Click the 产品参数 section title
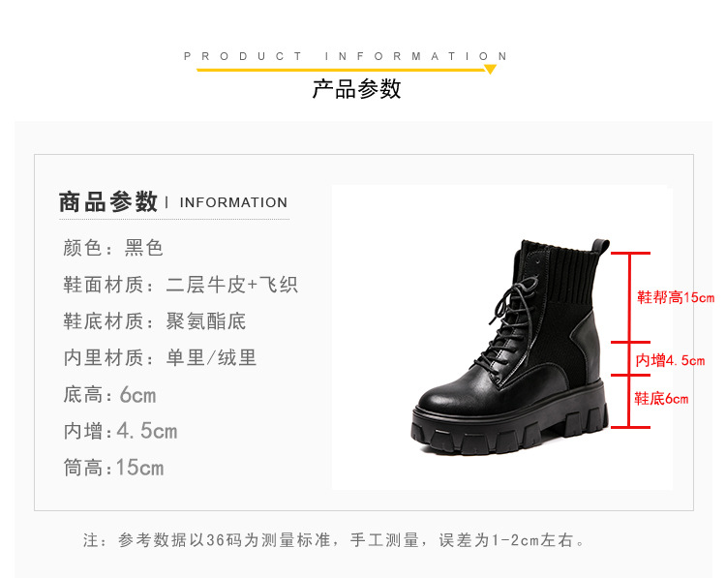Viewport: 726px width, 578px height. pyautogui.click(x=356, y=89)
